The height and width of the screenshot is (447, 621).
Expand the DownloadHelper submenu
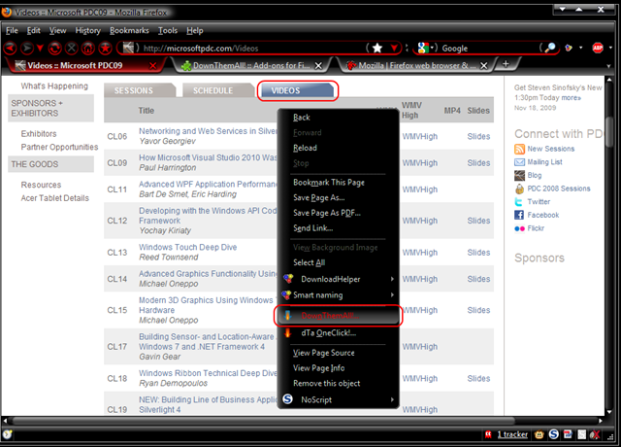338,279
